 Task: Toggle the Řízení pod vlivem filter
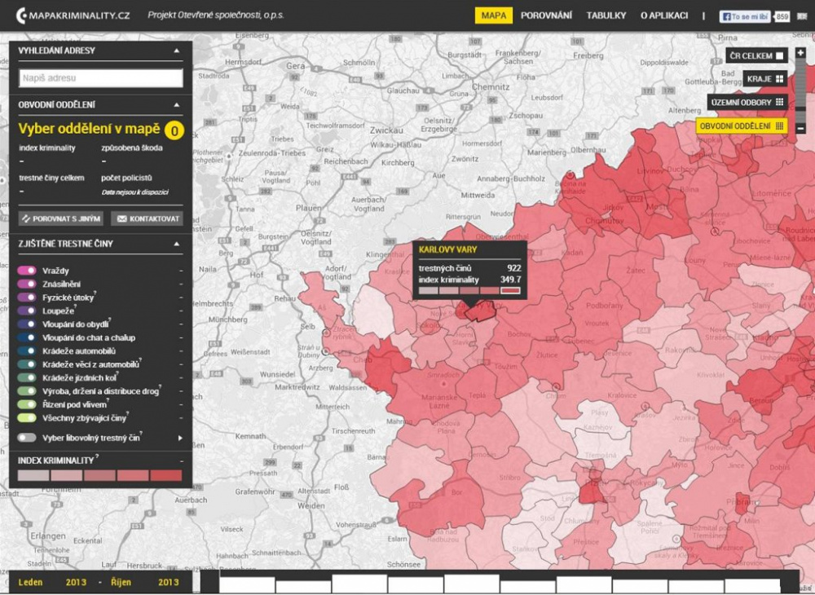(27, 404)
